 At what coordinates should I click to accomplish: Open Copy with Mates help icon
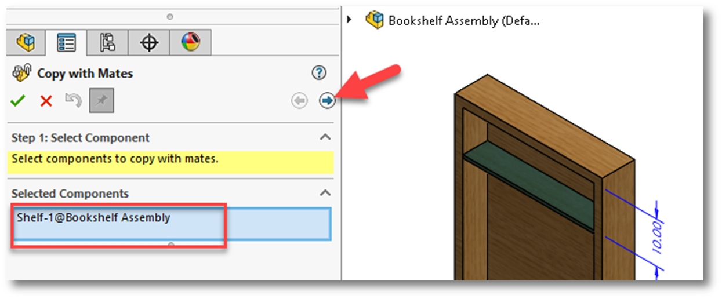click(319, 73)
